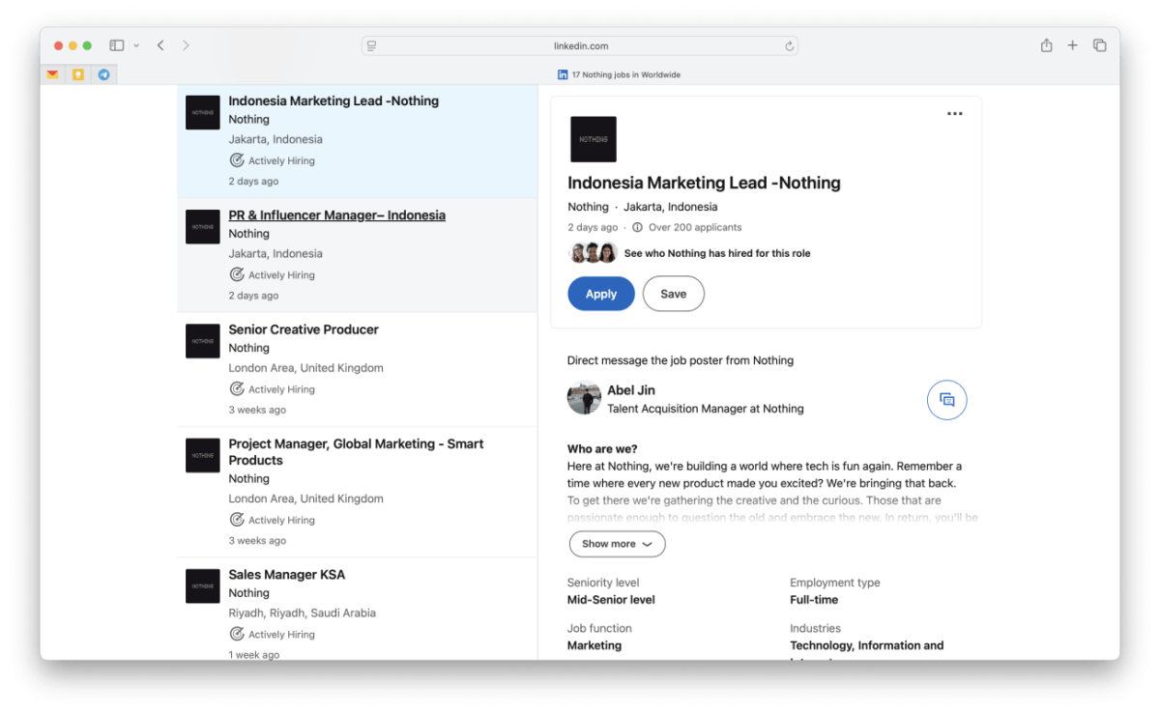
Task: Click the blue Apply button
Action: tap(601, 294)
